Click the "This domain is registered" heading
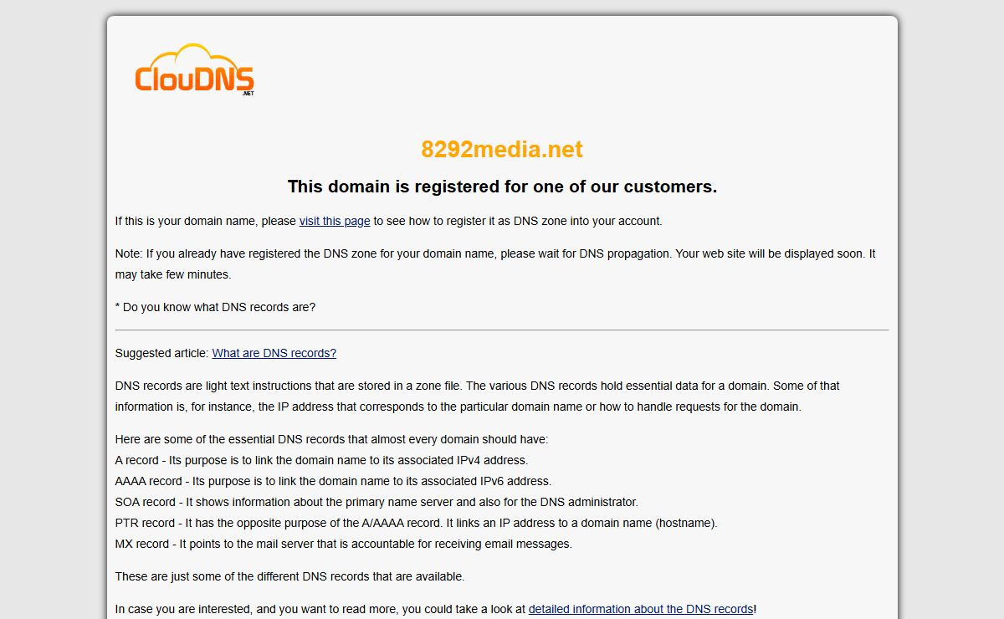 pyautogui.click(x=502, y=187)
